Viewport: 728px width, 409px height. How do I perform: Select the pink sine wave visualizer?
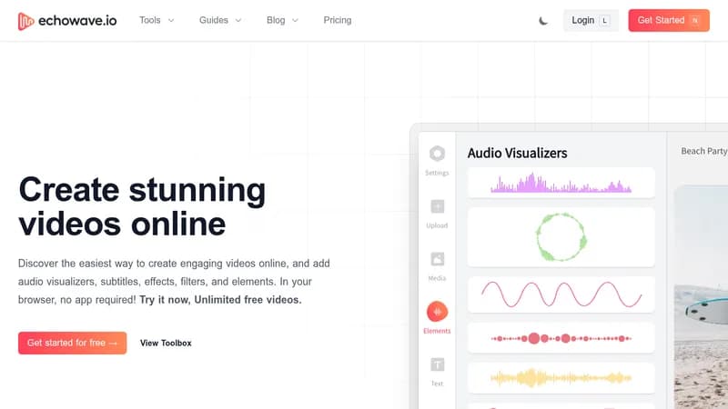(x=561, y=294)
